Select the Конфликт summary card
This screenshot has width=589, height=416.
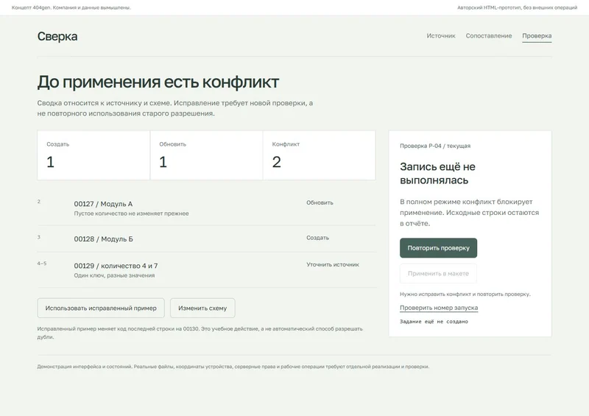pyautogui.click(x=320, y=155)
